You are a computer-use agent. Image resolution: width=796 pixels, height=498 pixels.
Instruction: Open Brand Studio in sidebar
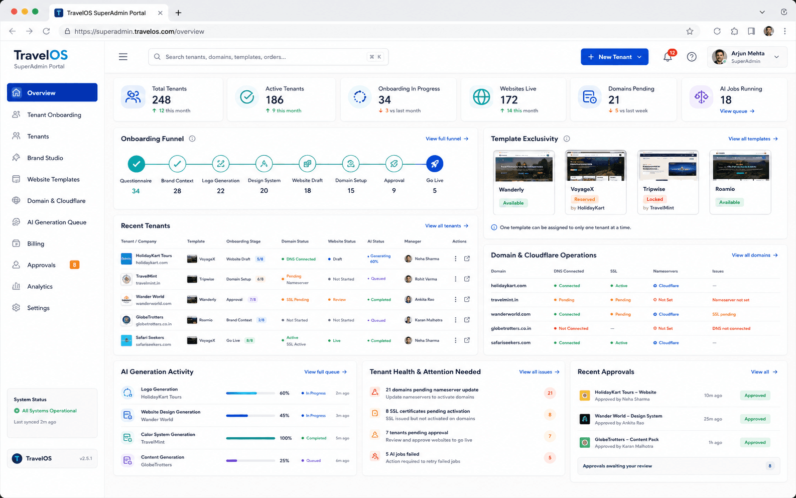click(x=52, y=158)
